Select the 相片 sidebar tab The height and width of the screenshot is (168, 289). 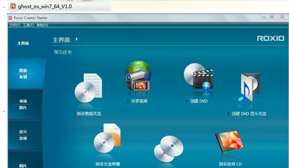26,159
